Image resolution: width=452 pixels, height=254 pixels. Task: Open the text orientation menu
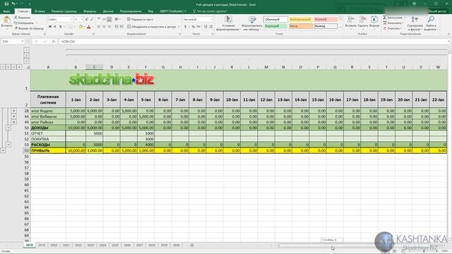117,19
